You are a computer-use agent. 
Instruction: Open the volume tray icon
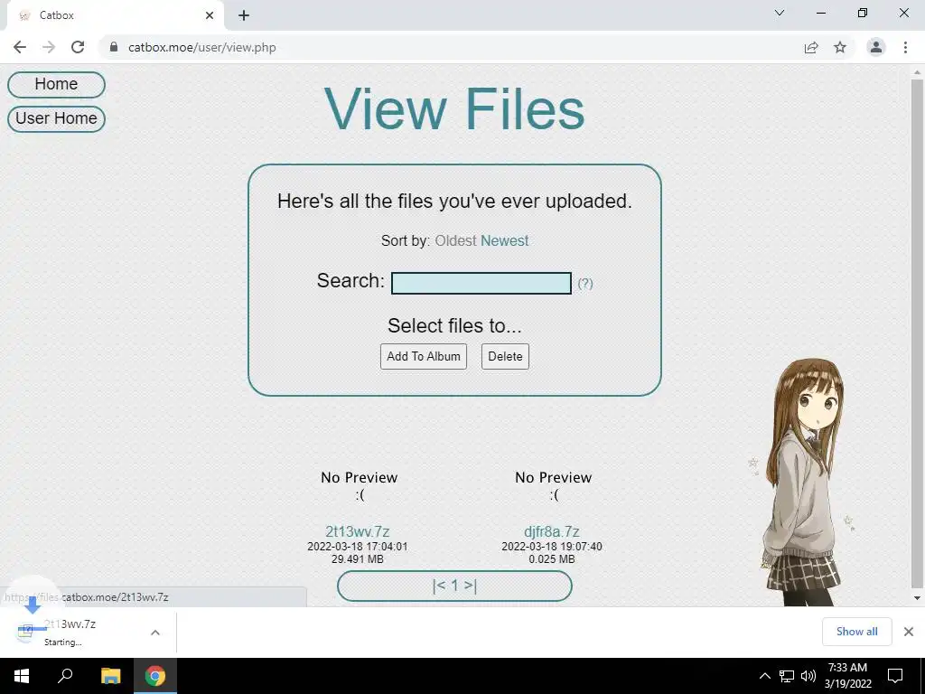tap(808, 676)
